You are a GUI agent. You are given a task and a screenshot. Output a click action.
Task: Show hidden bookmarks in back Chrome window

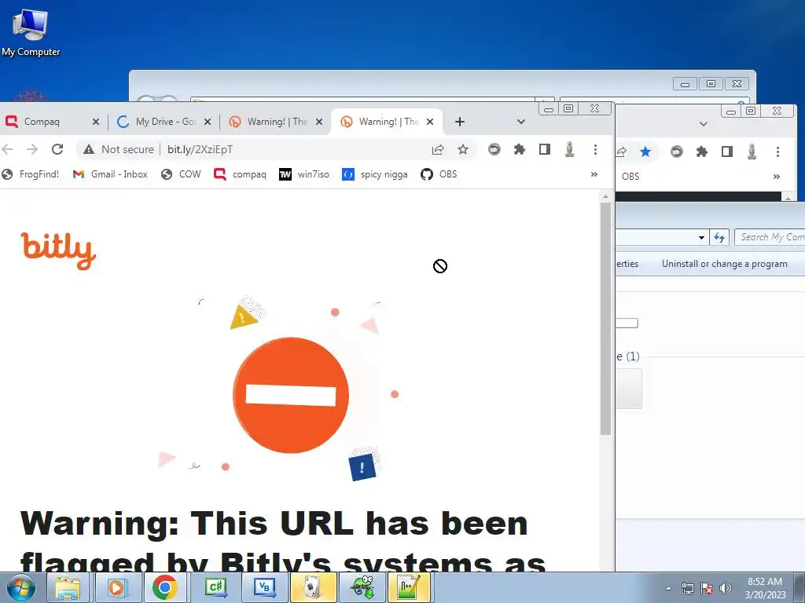pos(776,177)
